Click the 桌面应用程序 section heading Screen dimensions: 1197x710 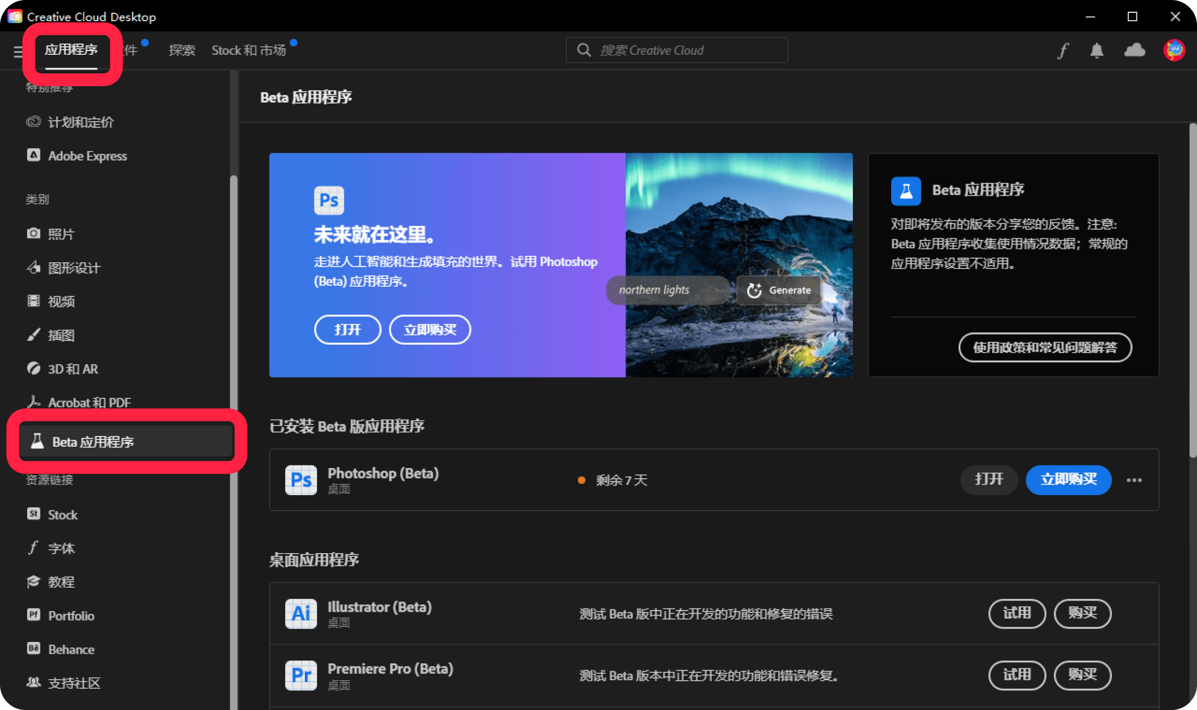click(314, 559)
